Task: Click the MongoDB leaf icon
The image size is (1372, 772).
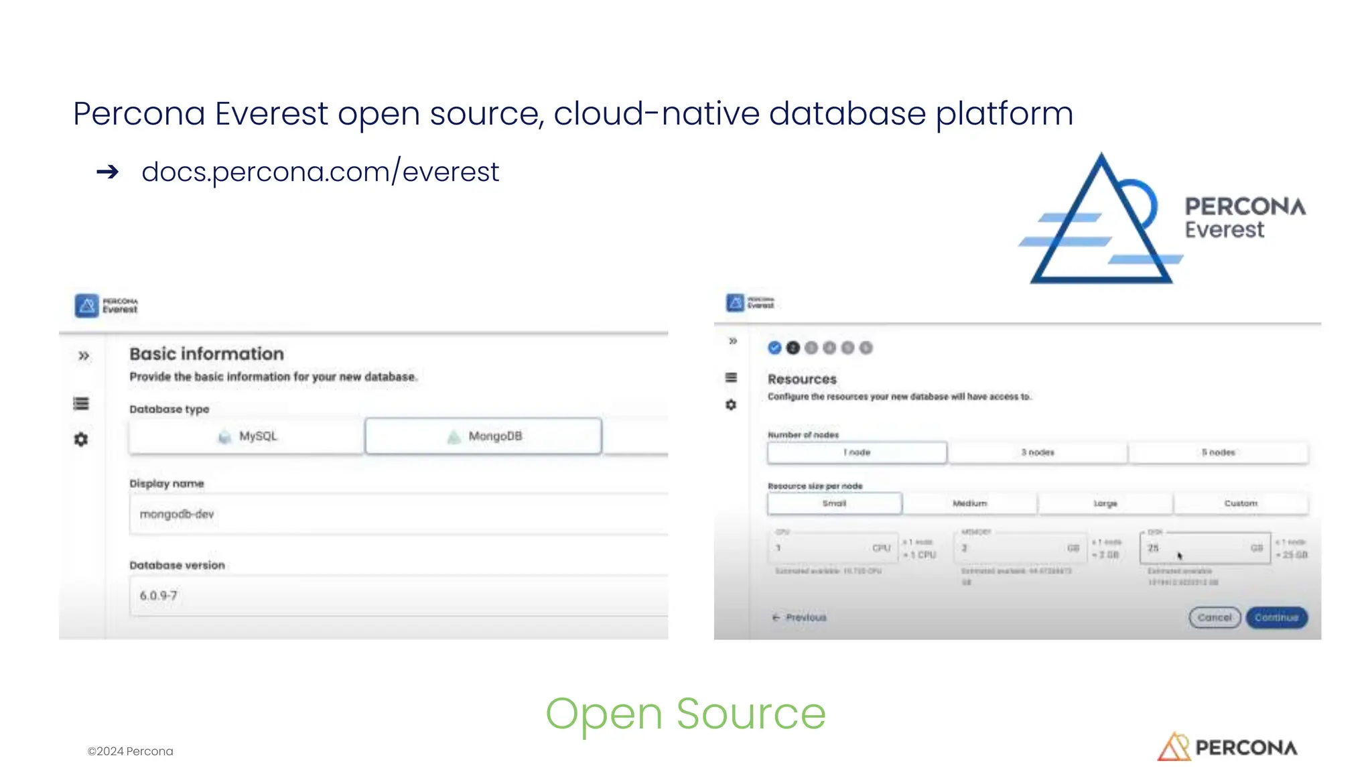Action: pos(454,437)
